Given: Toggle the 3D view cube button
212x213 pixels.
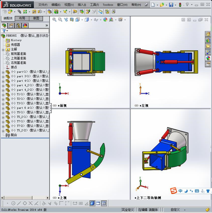Looking at the screenshot, I should pyautogui.click(x=92, y=203).
